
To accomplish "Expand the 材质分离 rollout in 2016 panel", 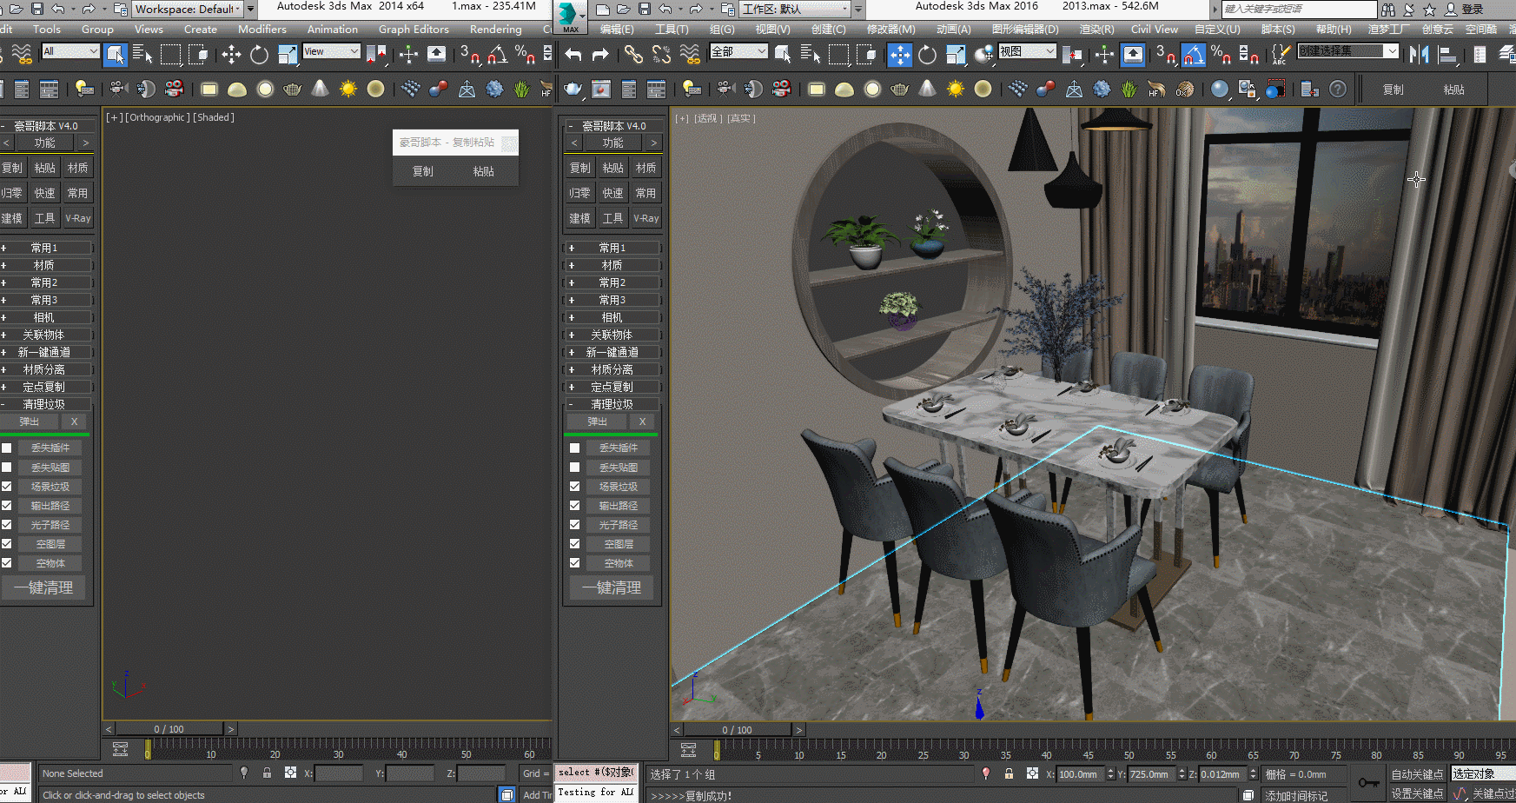I will click(612, 369).
